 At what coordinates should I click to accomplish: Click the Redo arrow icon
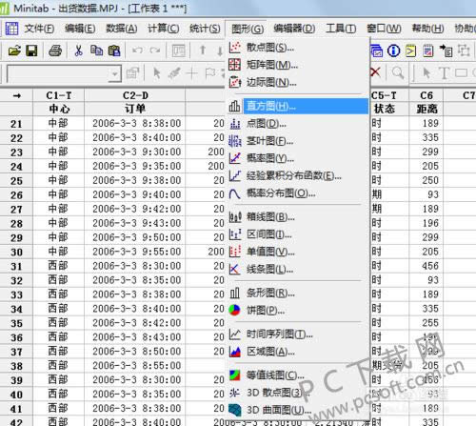(155, 51)
